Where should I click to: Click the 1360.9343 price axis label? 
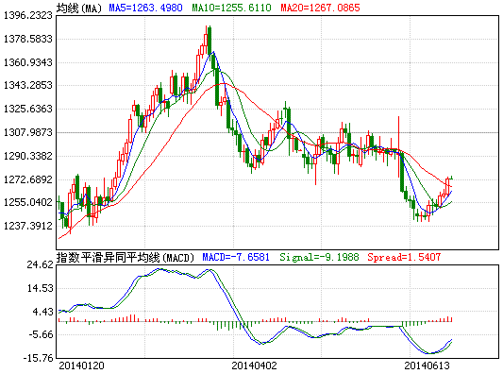pyautogui.click(x=28, y=62)
